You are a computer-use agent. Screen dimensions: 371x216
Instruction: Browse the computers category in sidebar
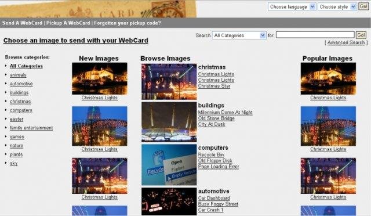[21, 110]
